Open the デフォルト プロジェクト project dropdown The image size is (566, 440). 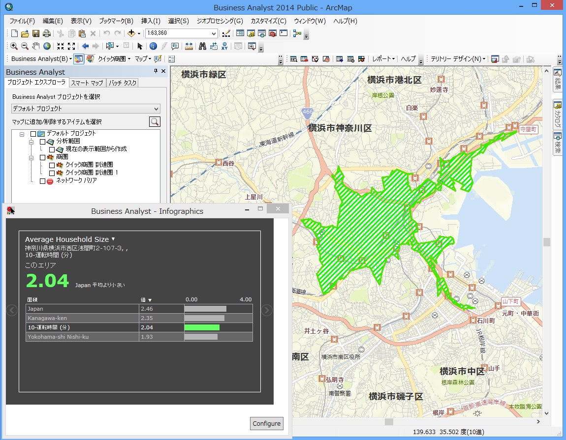click(156, 109)
